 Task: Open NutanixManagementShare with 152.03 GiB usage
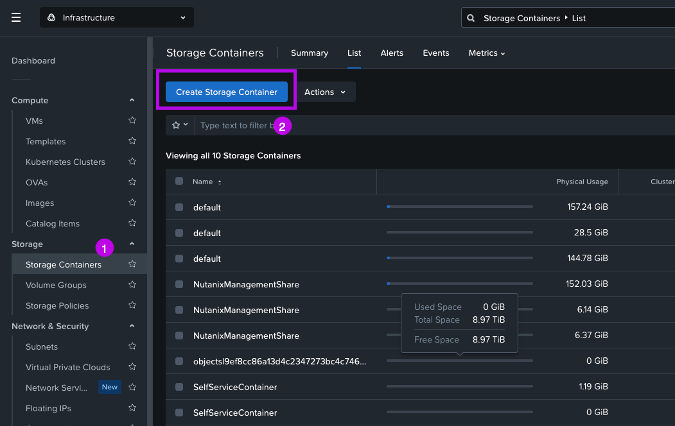click(246, 285)
